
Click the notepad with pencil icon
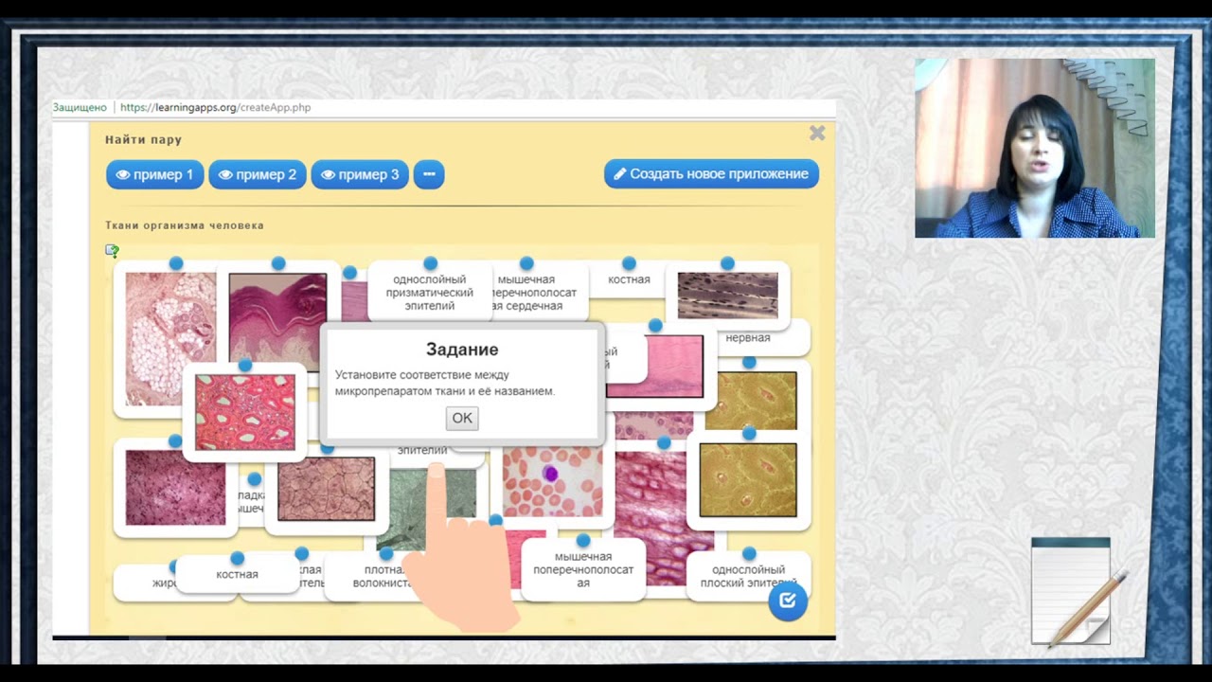pos(1078,592)
